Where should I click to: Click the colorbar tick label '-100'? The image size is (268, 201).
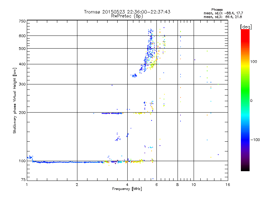(255, 140)
